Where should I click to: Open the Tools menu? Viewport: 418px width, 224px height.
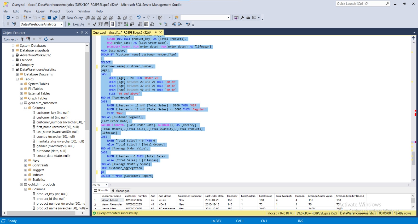point(69,11)
